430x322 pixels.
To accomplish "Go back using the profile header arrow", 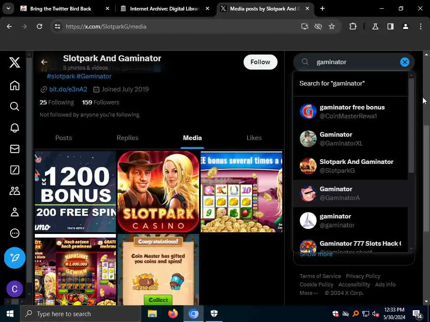I will [44, 62].
